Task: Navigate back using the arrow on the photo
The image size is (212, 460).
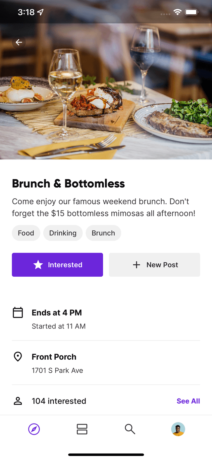Action: click(19, 42)
